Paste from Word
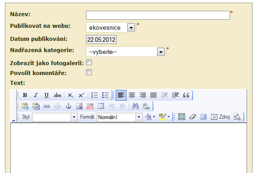Image resolution: width=257 pixels, height=173 pixels. pos(36,106)
